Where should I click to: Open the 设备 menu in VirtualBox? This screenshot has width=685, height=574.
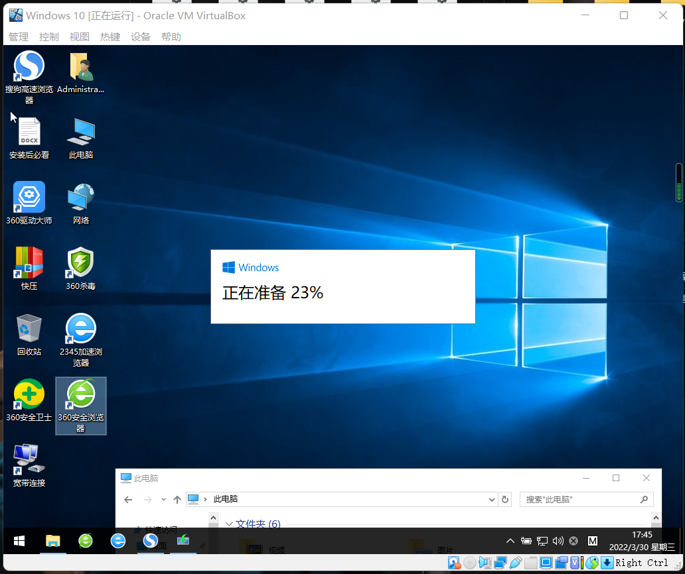click(x=140, y=36)
